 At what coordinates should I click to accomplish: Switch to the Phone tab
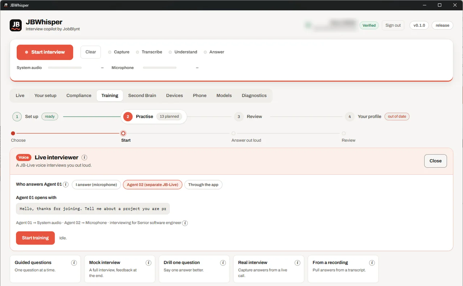(x=200, y=95)
